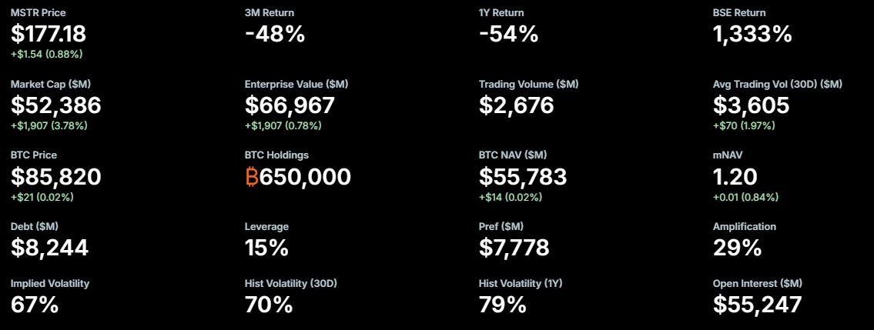The width and height of the screenshot is (874, 330).
Task: Click the Open Interest value $55,247
Action: click(757, 305)
